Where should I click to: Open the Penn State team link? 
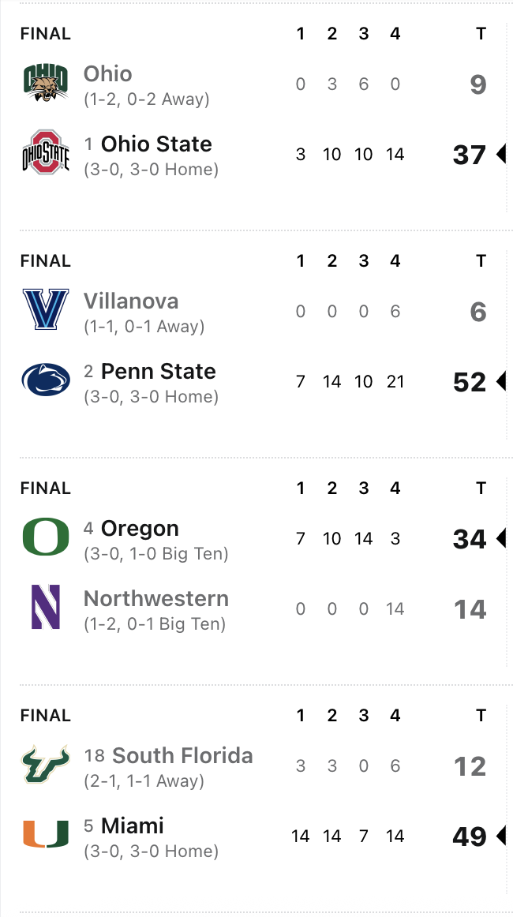158,372
